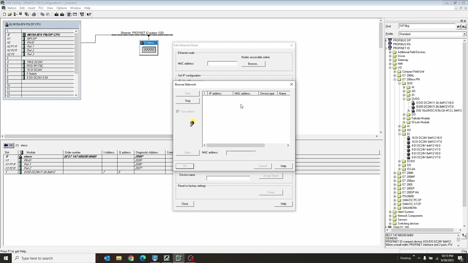
Task: Click the Windows Start button
Action: (x=5, y=258)
